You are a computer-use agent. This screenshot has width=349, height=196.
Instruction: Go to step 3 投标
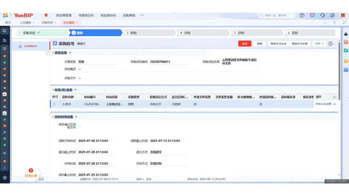pyautogui.click(x=149, y=33)
